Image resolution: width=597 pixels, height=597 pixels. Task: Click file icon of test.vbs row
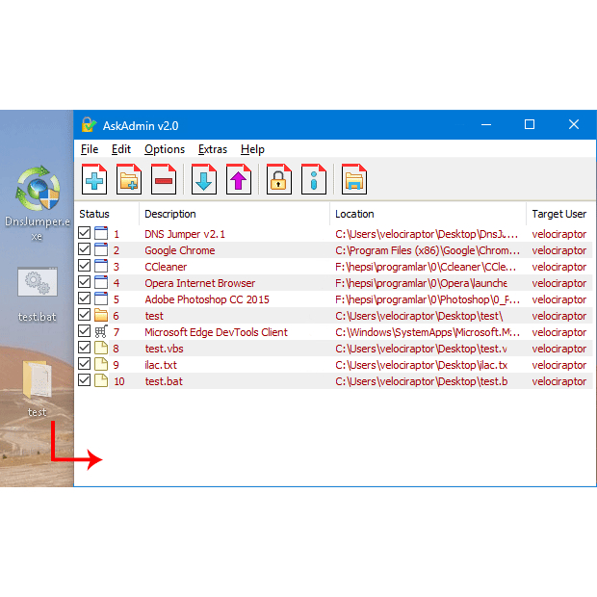coord(101,348)
